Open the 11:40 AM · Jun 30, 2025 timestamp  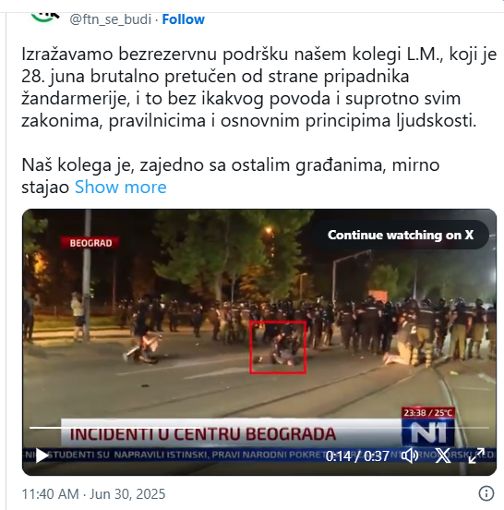(x=93, y=494)
